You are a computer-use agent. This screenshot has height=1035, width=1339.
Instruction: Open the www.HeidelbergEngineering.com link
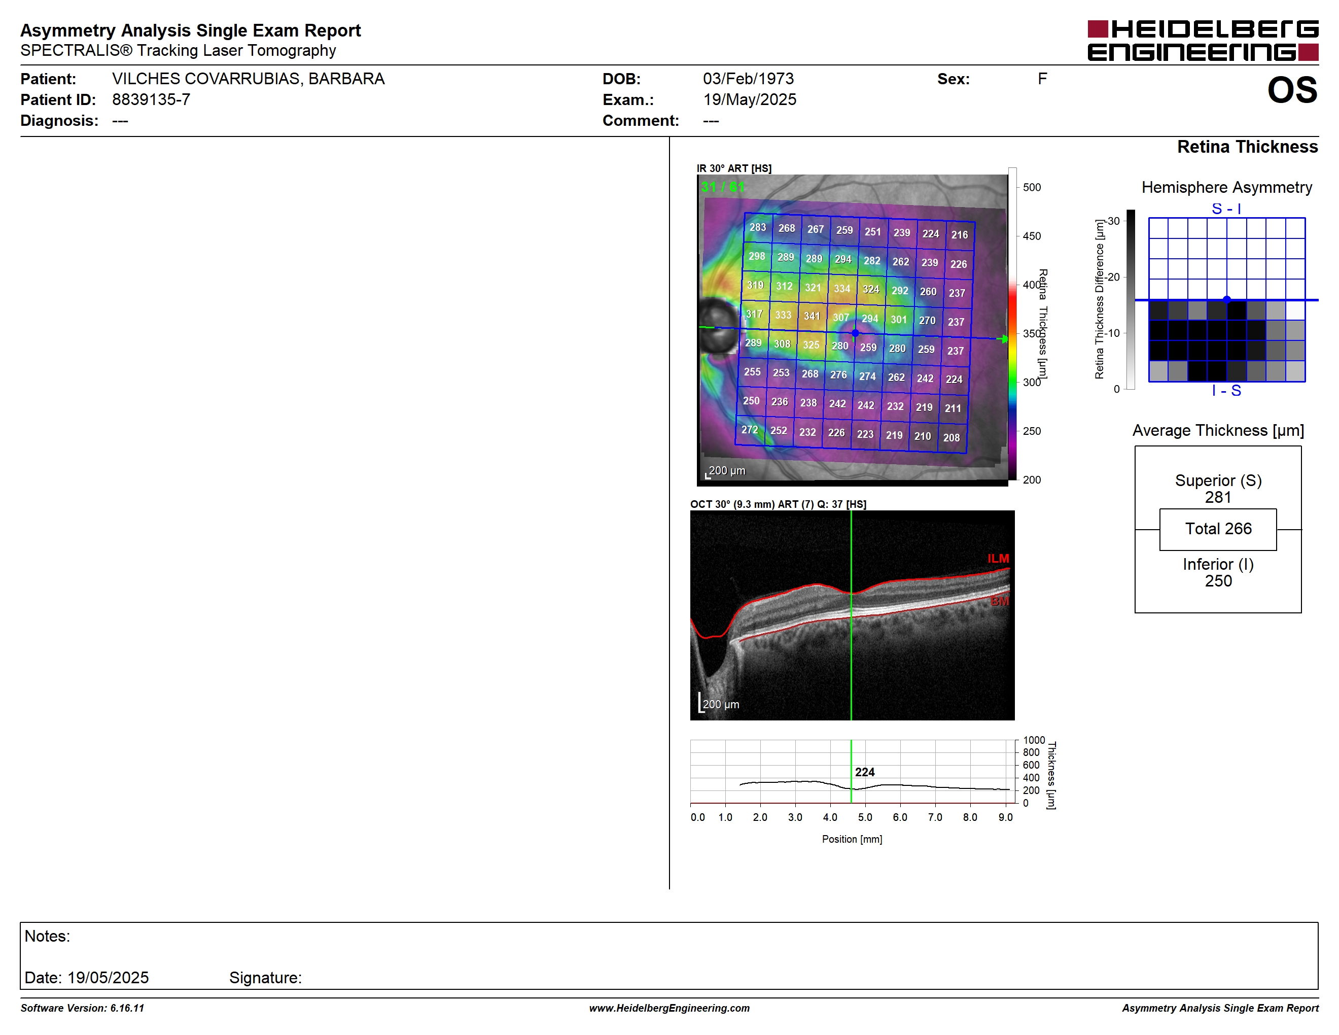[x=669, y=1008]
